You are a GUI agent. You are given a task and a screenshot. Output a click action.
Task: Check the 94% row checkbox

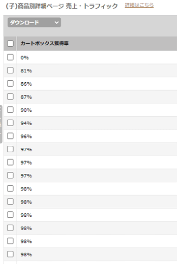click(x=10, y=123)
